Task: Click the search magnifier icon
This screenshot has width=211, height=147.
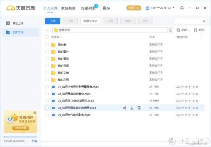Action: (x=204, y=21)
